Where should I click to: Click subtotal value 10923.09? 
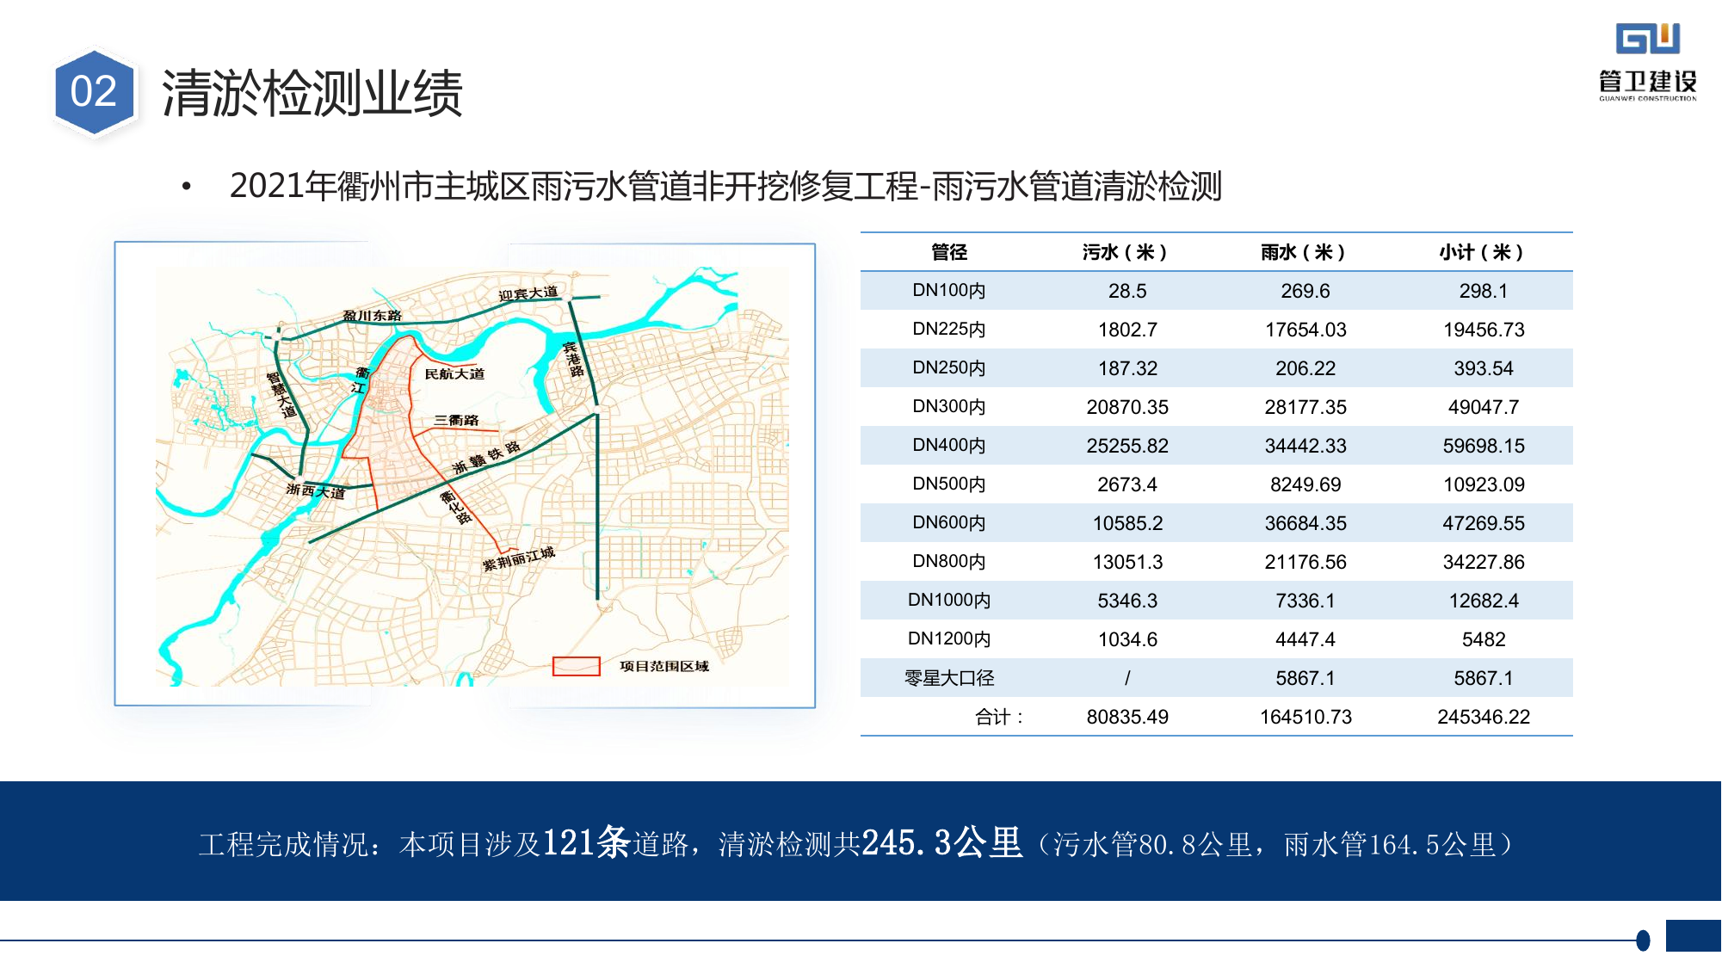1484,484
